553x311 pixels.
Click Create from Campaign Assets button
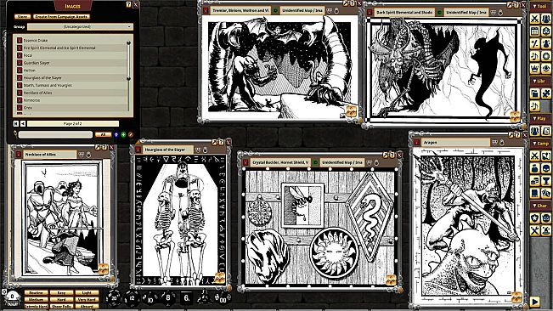(62, 17)
